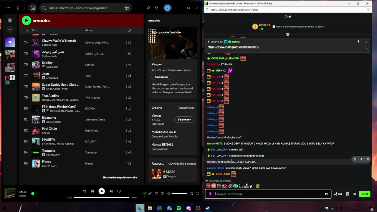Enter Spotify full screen mode
The width and height of the screenshot is (377, 212).
(x=198, y=194)
